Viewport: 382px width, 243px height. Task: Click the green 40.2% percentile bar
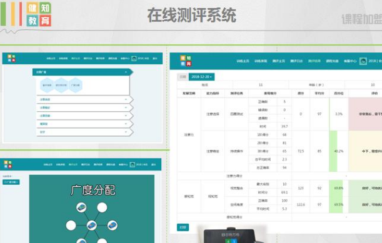point(333,151)
